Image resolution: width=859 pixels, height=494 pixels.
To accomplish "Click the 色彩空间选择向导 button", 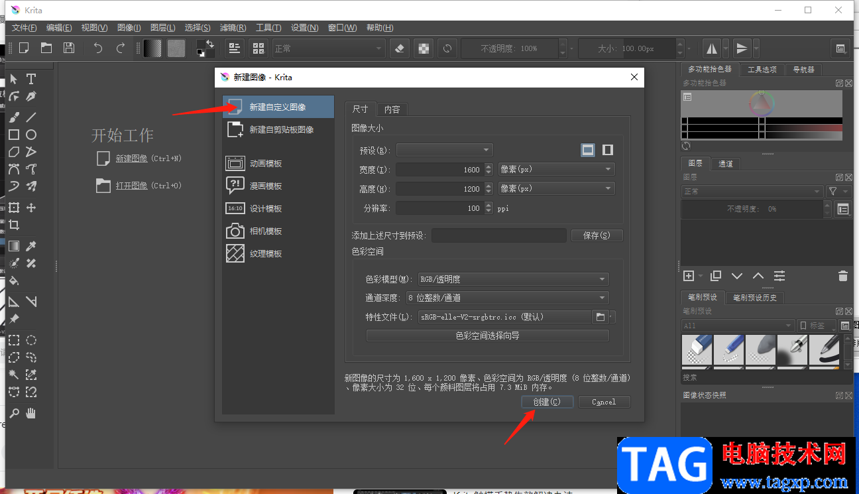I will [x=487, y=336].
